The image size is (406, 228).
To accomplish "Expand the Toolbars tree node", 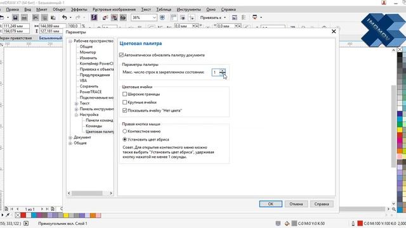I will coord(76,109).
